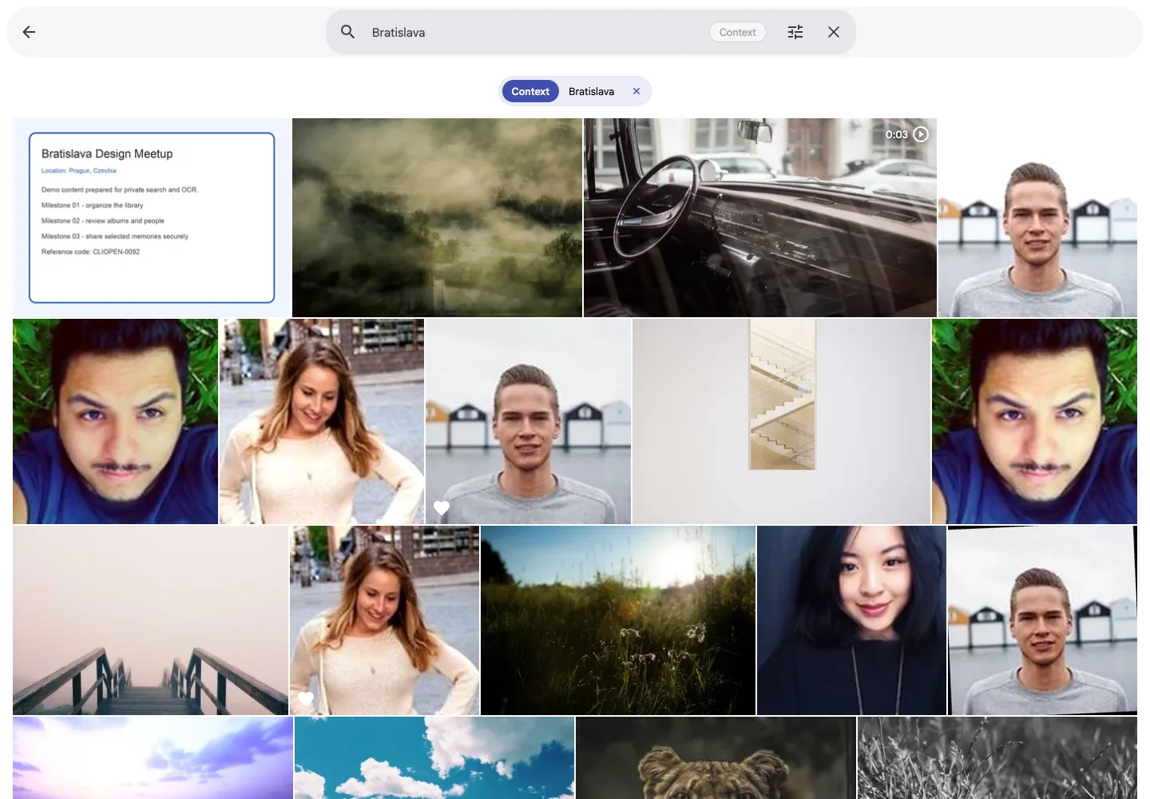Clear the search with the X icon
Viewport: 1150px width, 799px height.
point(834,32)
